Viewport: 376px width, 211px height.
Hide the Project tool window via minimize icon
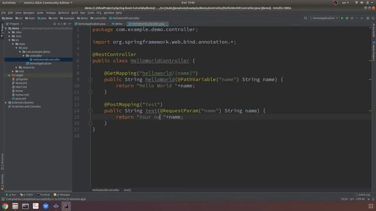click(69, 24)
